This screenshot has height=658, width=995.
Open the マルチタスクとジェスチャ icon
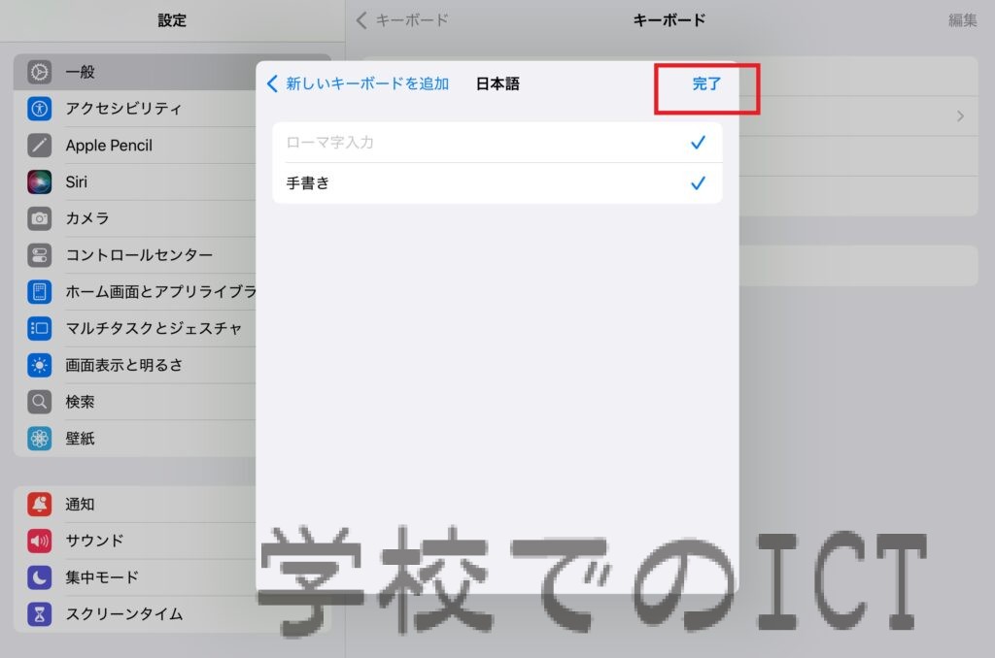coord(39,328)
